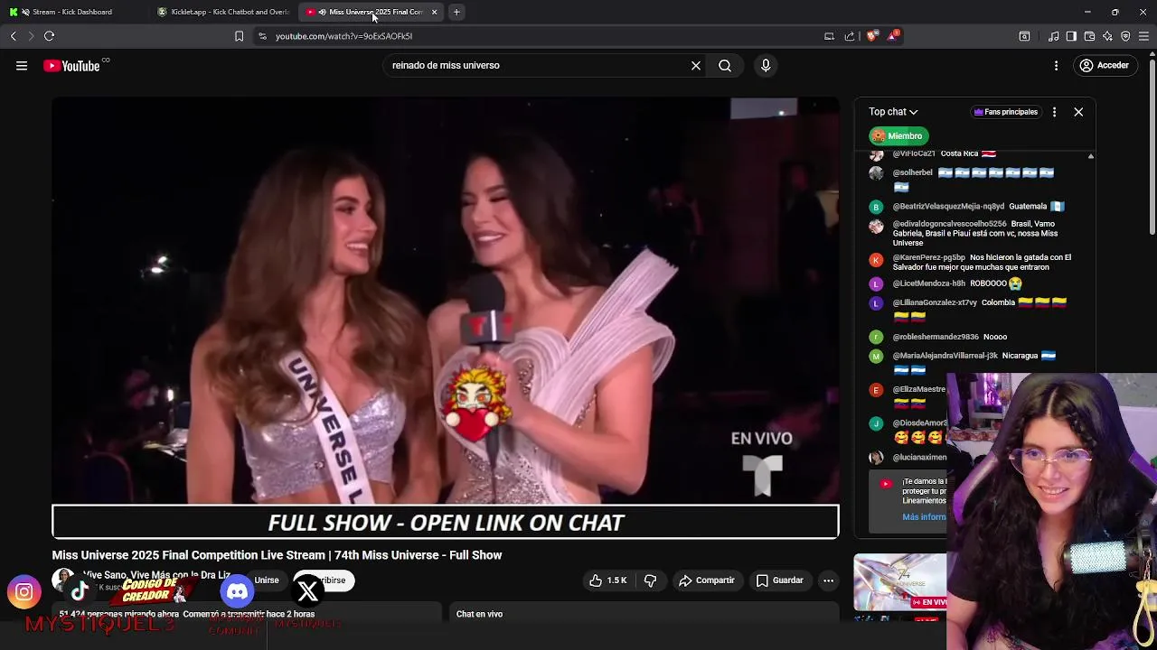
Task: Click username @BeatrizVelasquezMejia-nq8yd in chat
Action: point(948,207)
